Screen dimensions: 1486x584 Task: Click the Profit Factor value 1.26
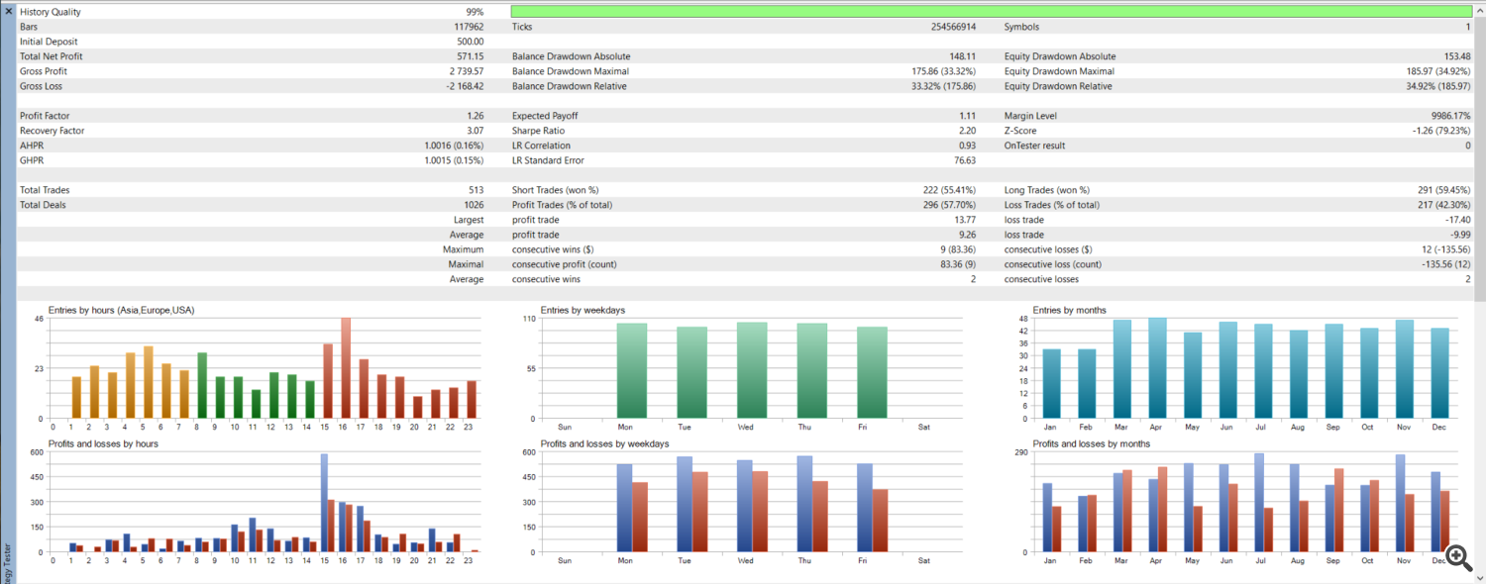pyautogui.click(x=475, y=116)
